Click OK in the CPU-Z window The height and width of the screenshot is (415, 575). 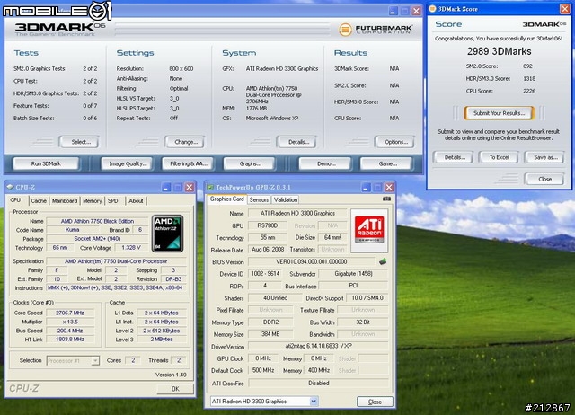(x=175, y=389)
